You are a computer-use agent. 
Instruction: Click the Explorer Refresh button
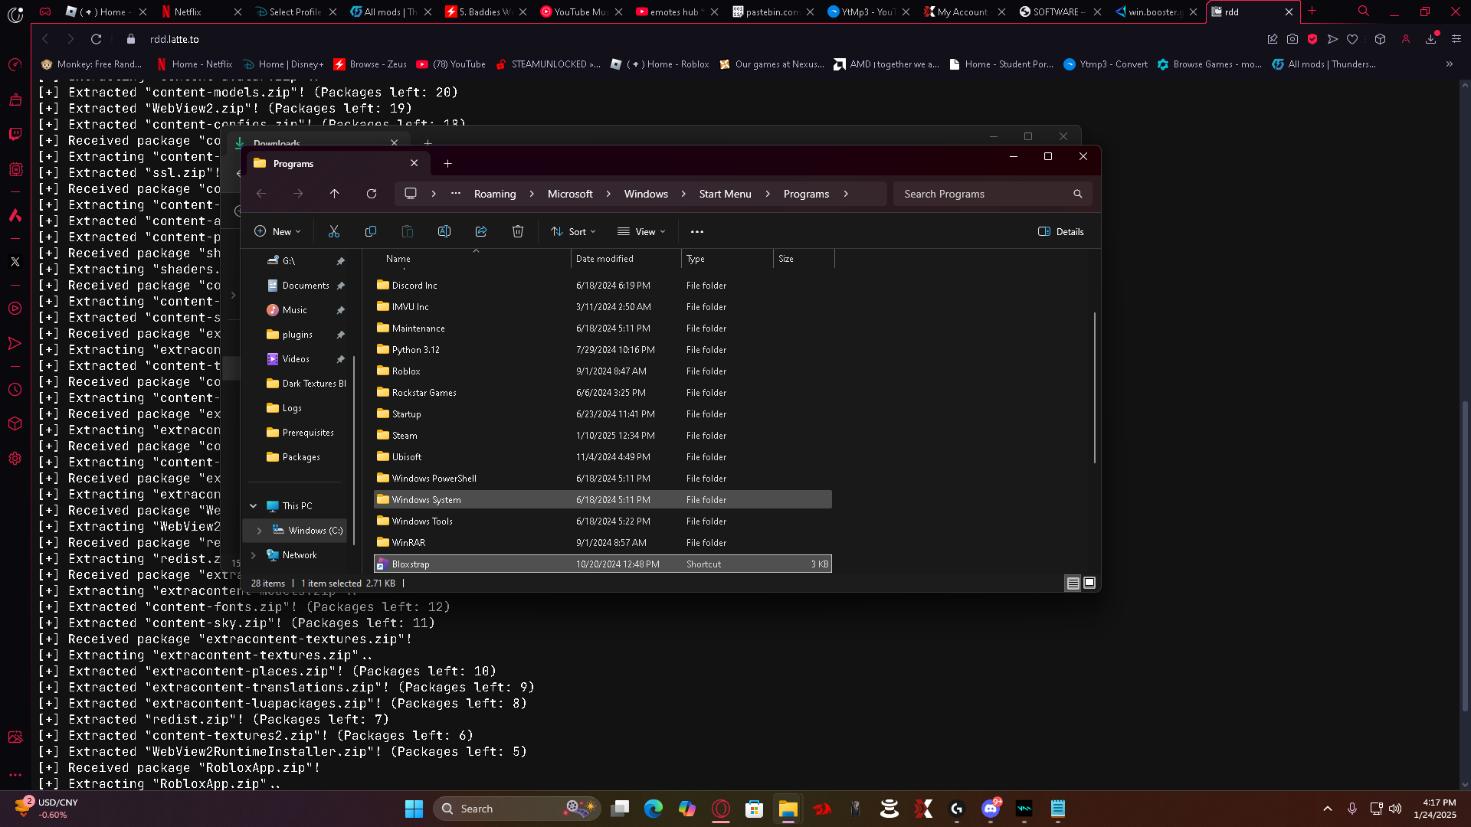[x=372, y=194]
